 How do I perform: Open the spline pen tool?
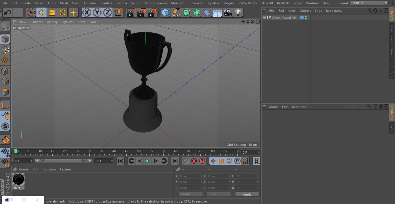point(176,12)
